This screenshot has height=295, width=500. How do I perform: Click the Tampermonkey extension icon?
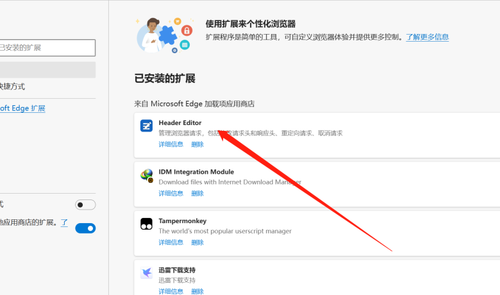pos(146,224)
